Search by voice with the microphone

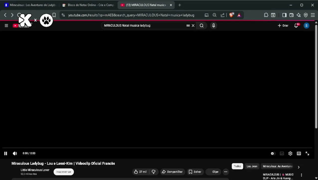click(213, 25)
